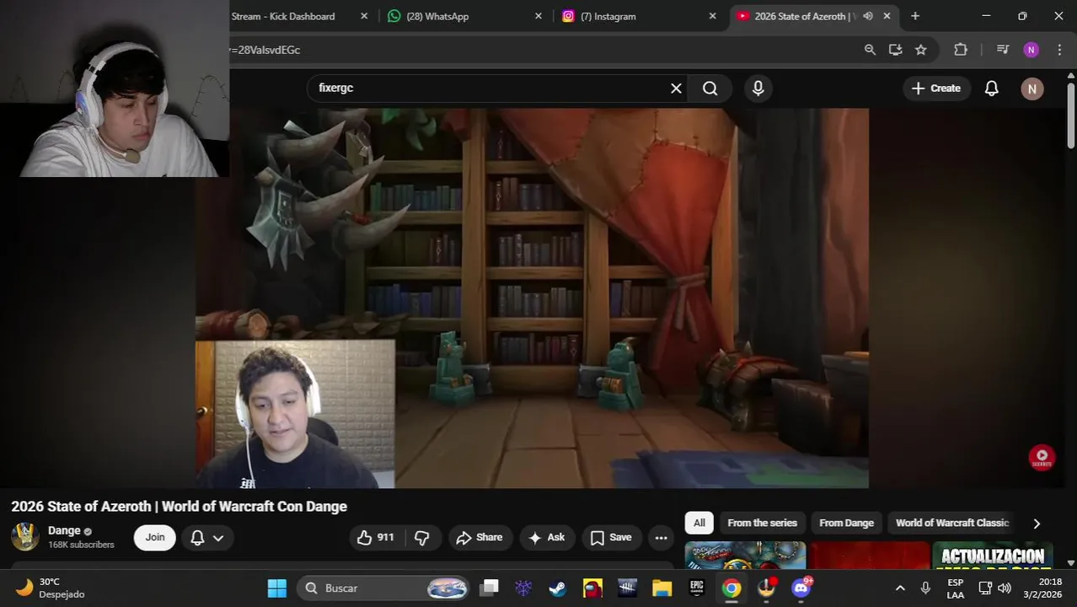1077x607 pixels.
Task: Open Chrome extensions puzzle icon
Action: (x=960, y=50)
